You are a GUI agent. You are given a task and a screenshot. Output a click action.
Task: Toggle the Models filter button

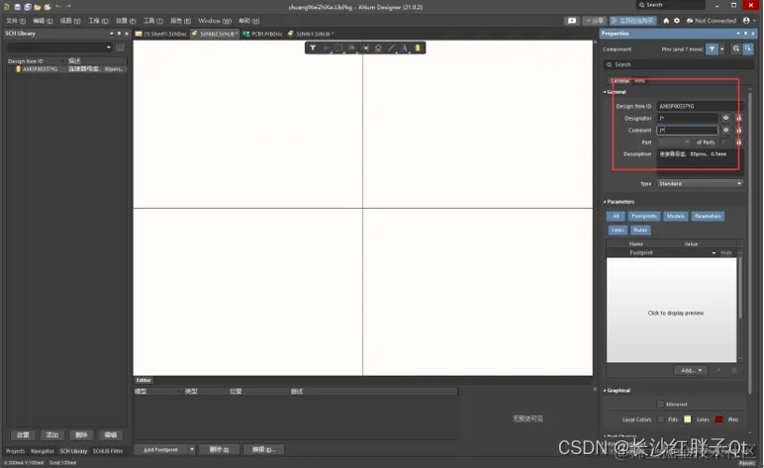pyautogui.click(x=675, y=216)
